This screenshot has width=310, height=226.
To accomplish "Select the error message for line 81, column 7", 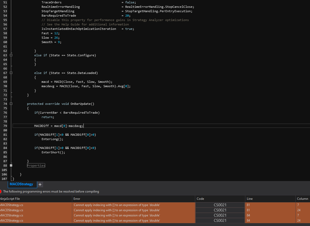I will 117,205.
